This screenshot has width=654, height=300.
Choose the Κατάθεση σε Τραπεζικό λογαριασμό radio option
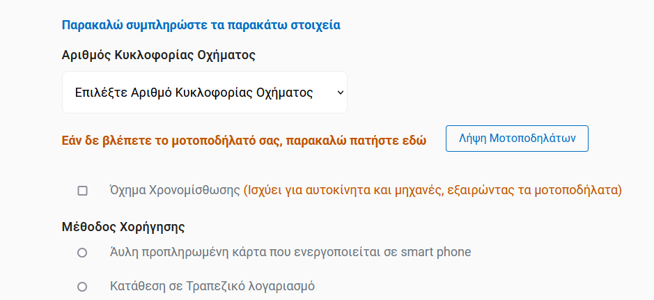tap(82, 287)
